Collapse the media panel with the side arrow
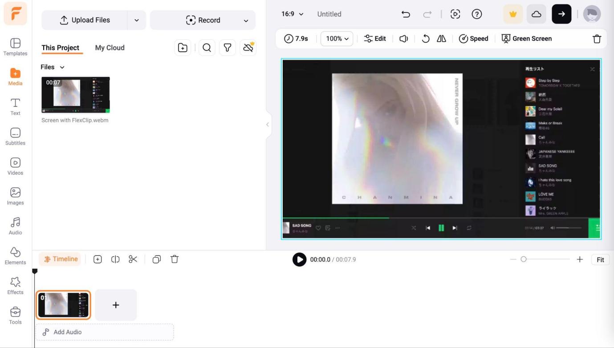The image size is (614, 348). (268, 125)
